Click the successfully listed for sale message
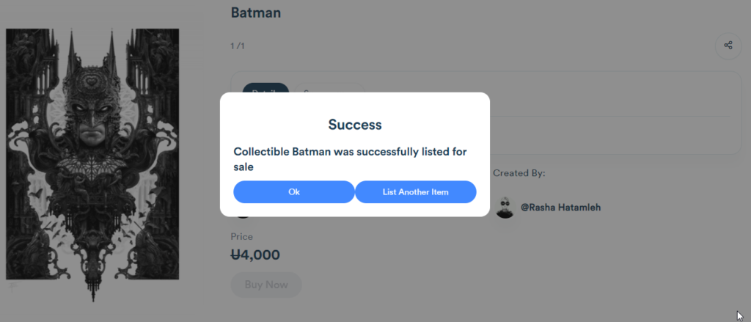Viewport: 751px width, 322px height. click(350, 159)
